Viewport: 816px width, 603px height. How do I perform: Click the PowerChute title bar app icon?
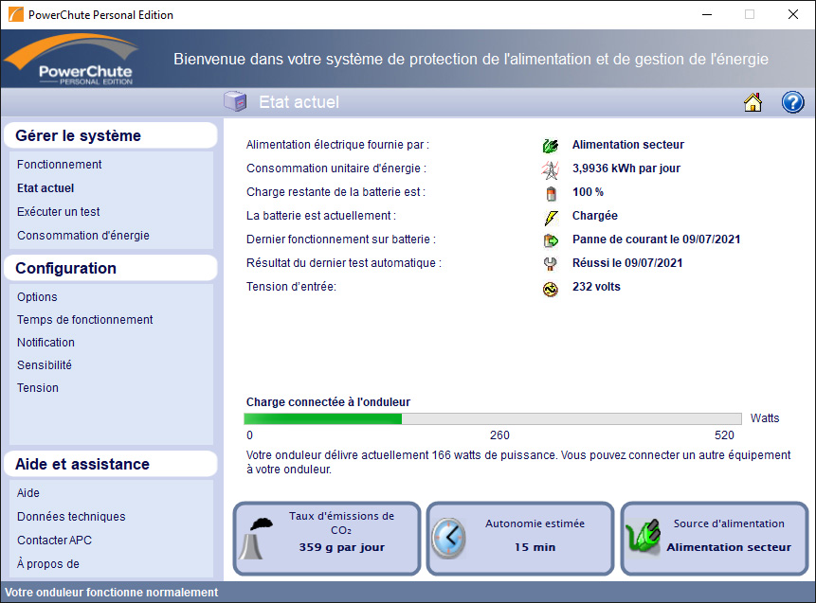[15, 14]
